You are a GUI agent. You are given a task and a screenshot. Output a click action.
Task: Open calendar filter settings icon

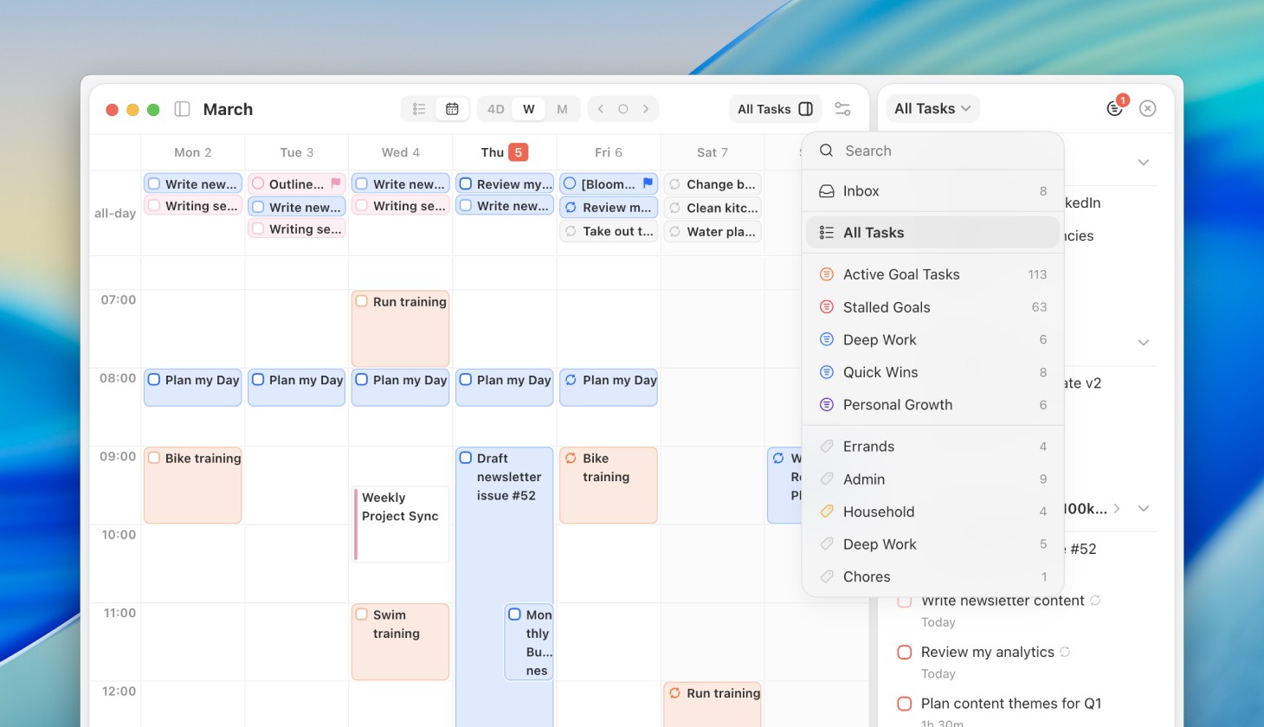842,109
